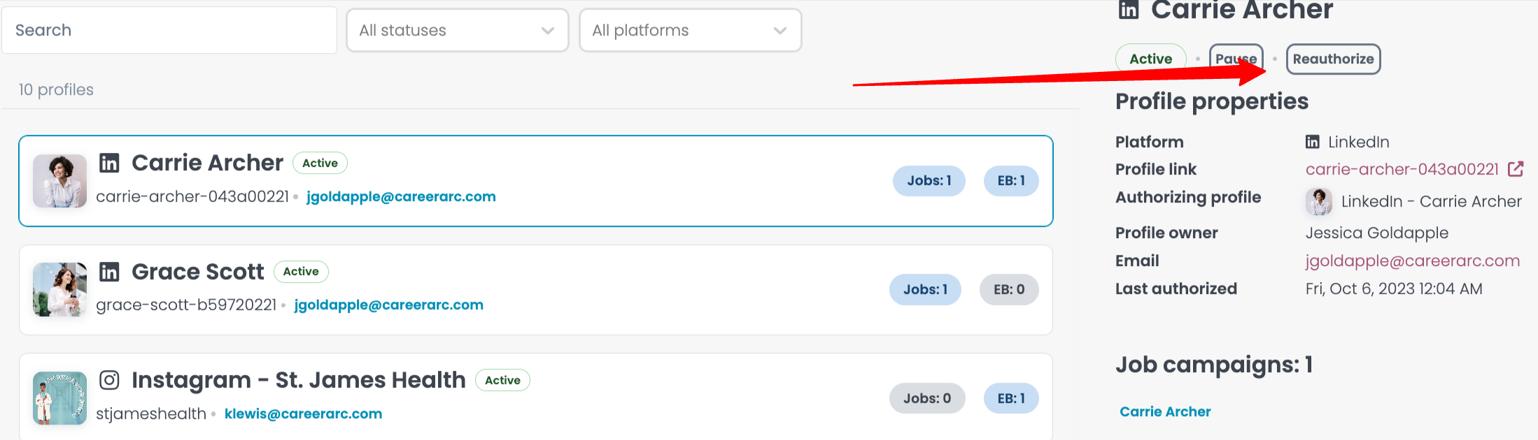Click LinkedIn icon beside Carrie Archer row

[x=109, y=163]
